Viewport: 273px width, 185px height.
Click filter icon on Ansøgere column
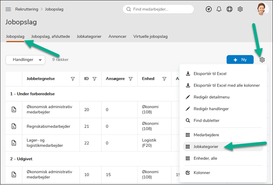[131, 79]
